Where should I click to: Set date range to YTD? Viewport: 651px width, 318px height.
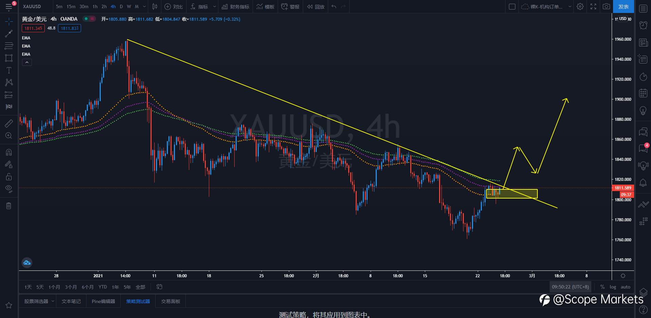pyautogui.click(x=103, y=287)
